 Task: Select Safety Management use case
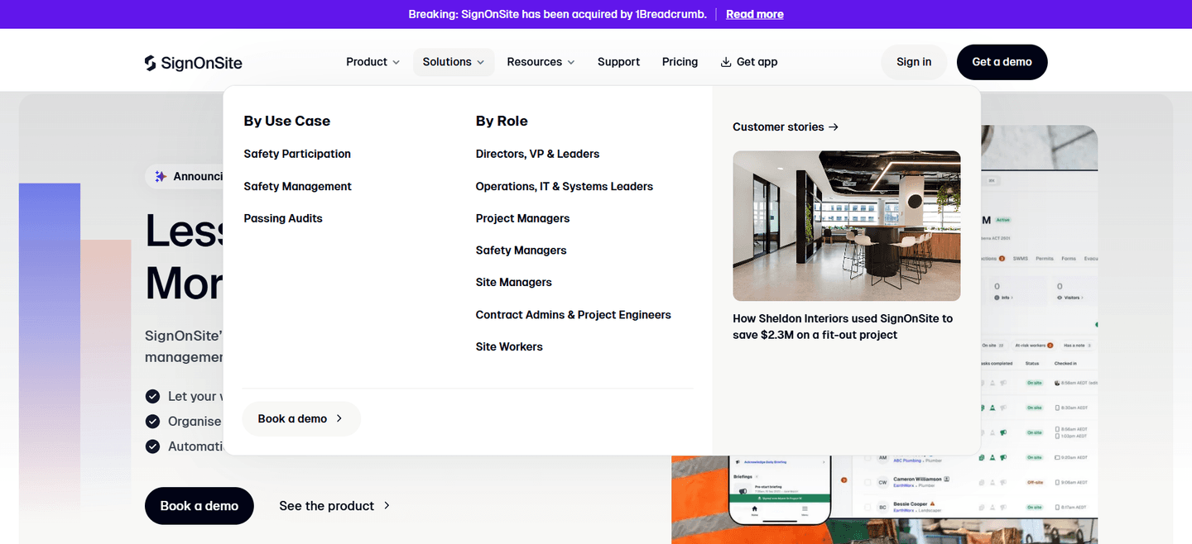pyautogui.click(x=297, y=186)
